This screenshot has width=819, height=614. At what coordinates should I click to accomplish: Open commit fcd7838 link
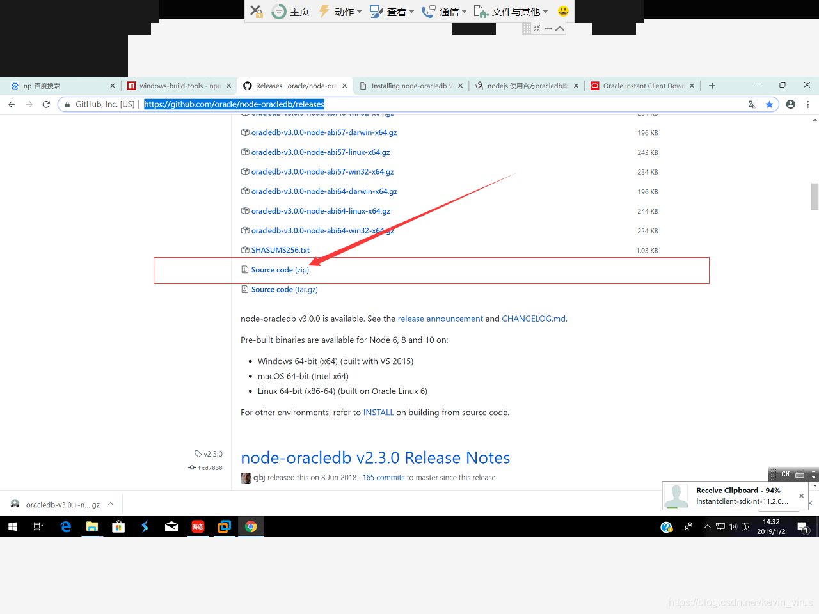[205, 468]
